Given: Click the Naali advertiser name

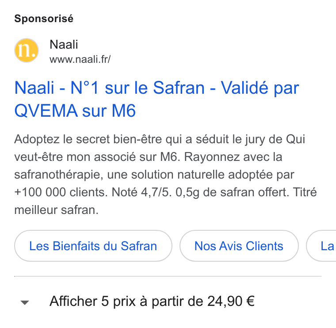Looking at the screenshot, I should tap(64, 45).
